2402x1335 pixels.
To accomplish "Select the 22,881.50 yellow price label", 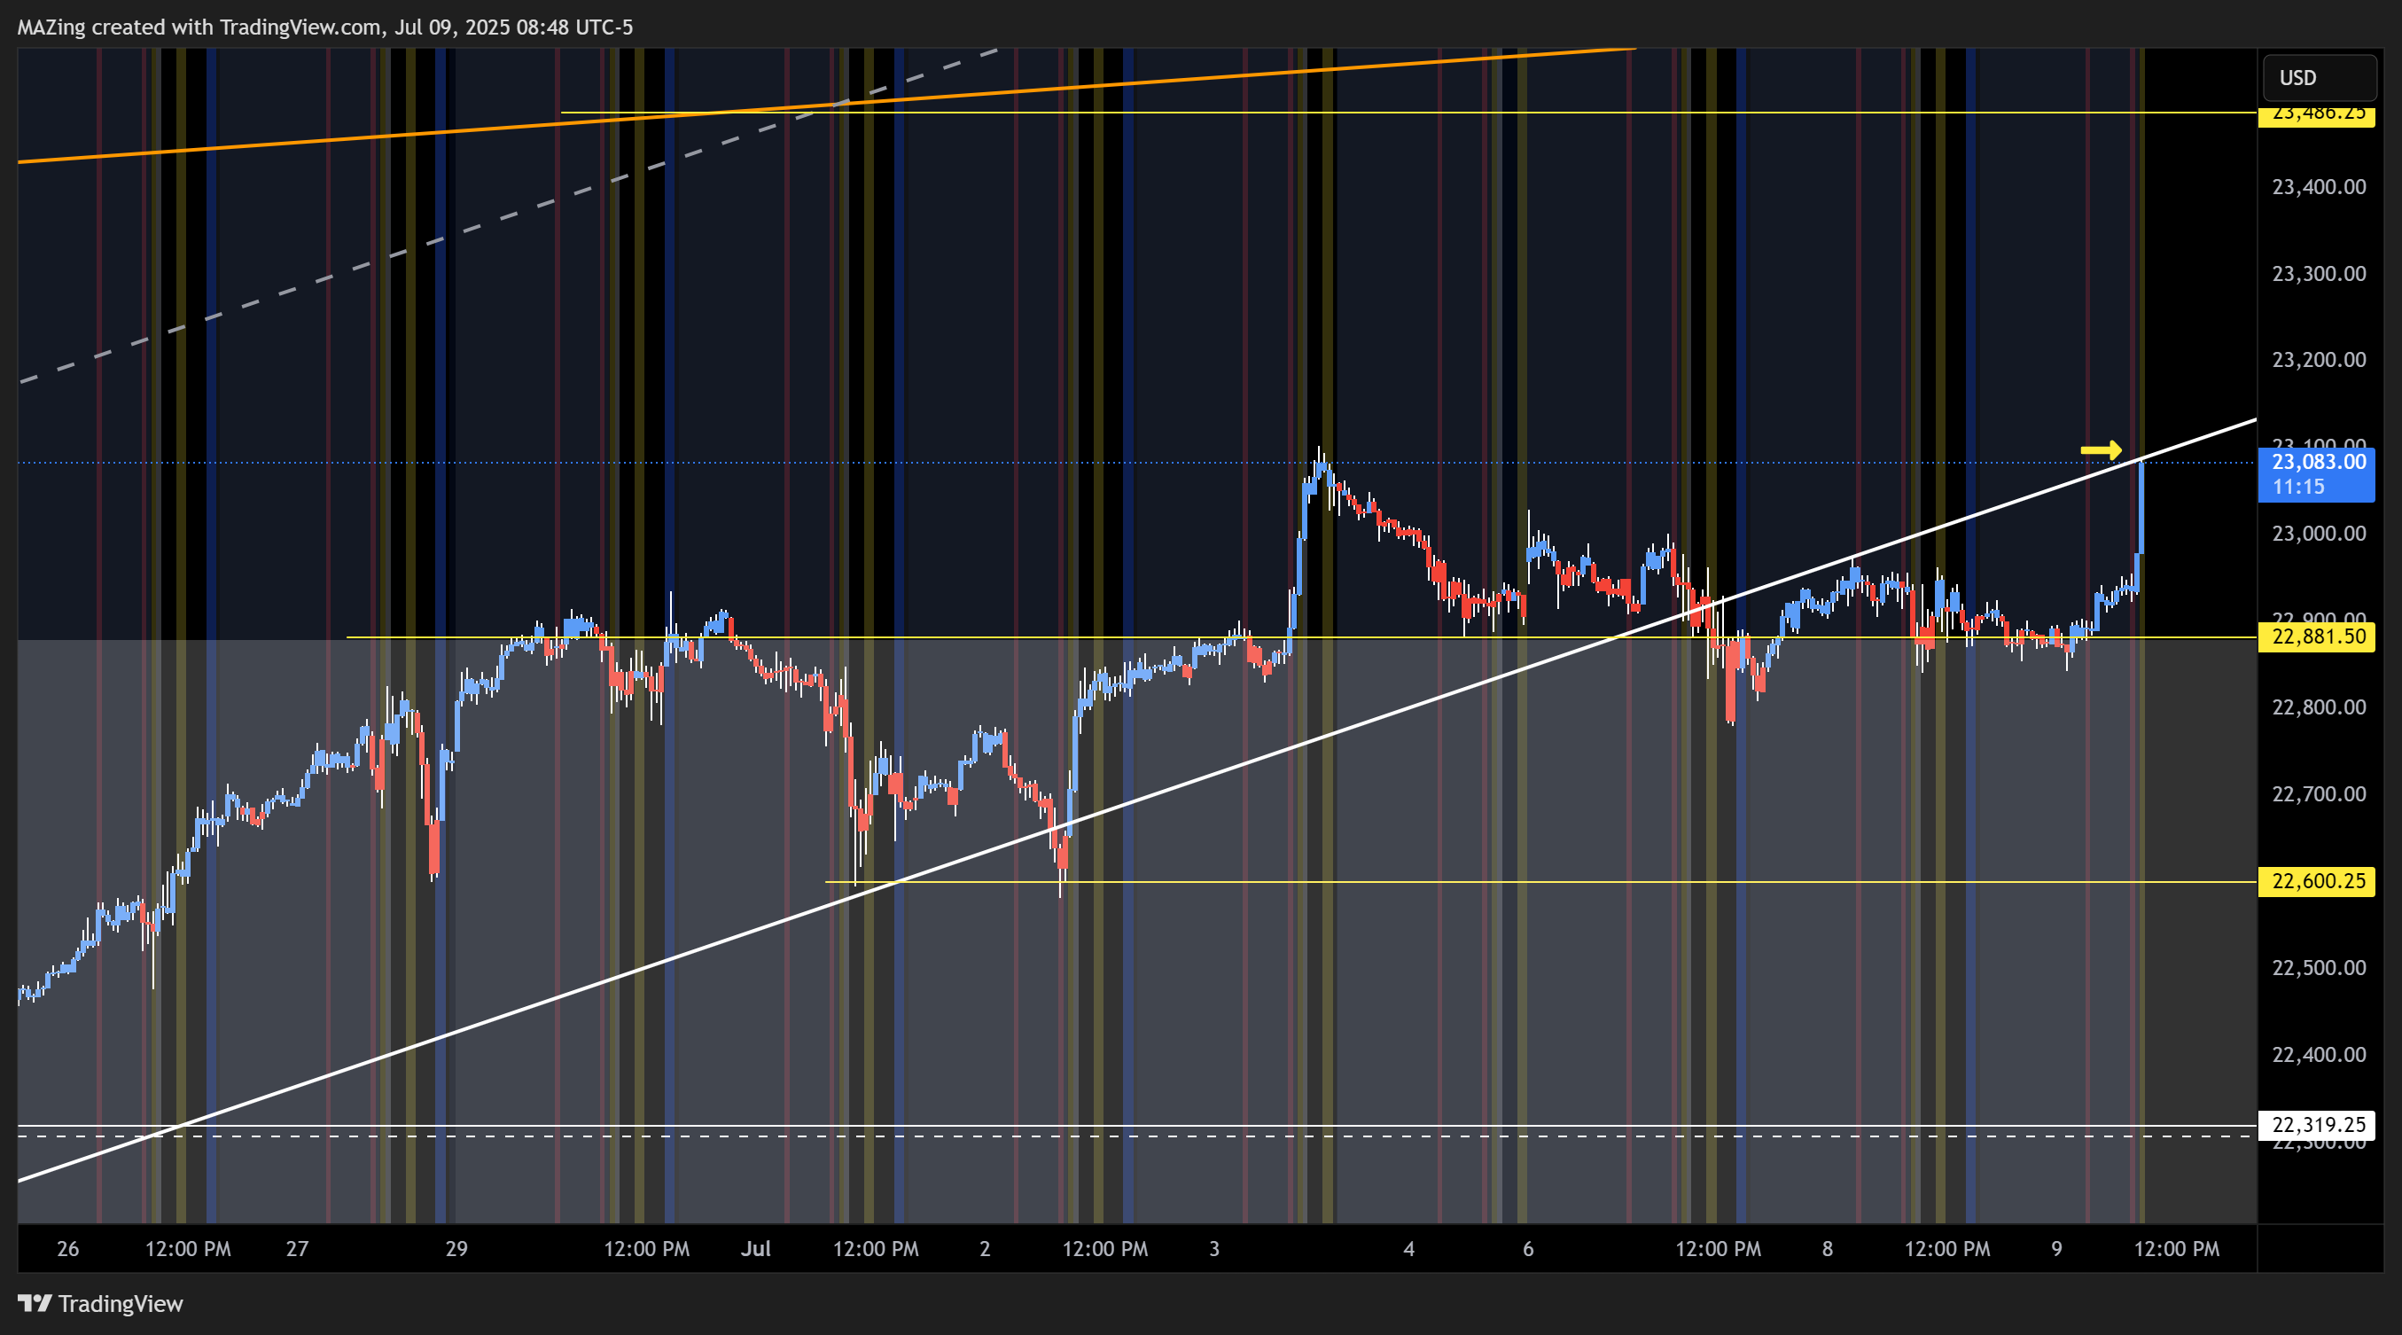I will click(2317, 636).
